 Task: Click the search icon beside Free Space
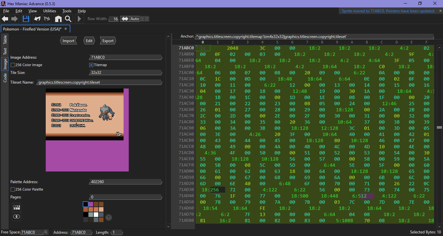coord(46,232)
